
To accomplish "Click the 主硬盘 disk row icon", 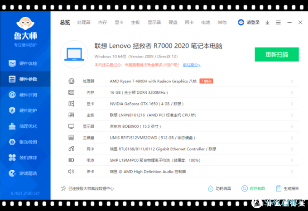I will (71, 138).
